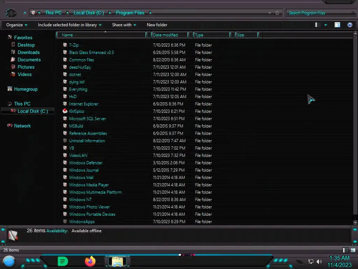The width and height of the screenshot is (358, 269).
Task: Refresh the Program Files folder
Action: click(277, 13)
